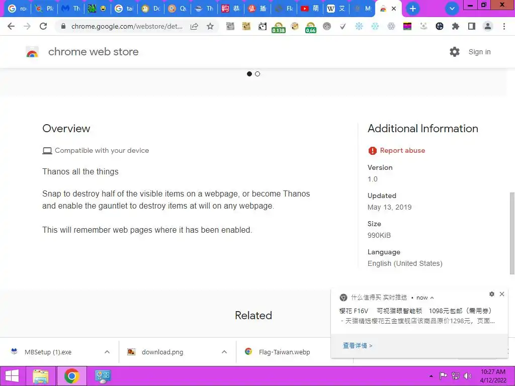Click the extension badge showing 0.66
The width and height of the screenshot is (515, 386).
click(x=311, y=27)
